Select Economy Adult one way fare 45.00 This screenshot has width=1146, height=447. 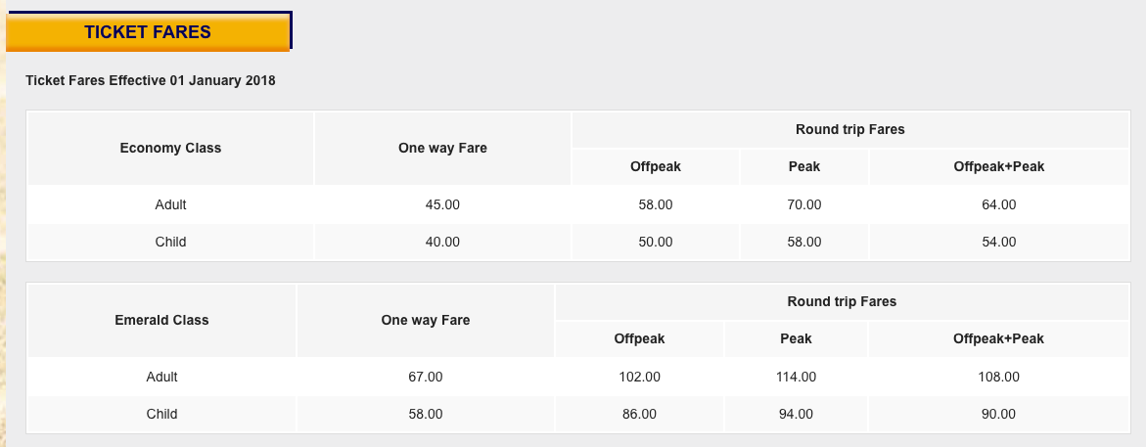point(442,205)
